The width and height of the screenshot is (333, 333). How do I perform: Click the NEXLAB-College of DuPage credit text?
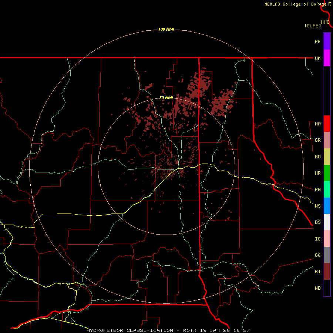[x=295, y=4]
